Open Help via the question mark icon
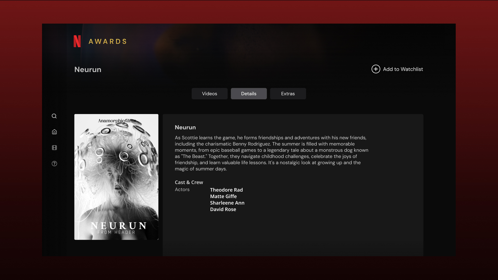The height and width of the screenshot is (280, 498). 54,164
